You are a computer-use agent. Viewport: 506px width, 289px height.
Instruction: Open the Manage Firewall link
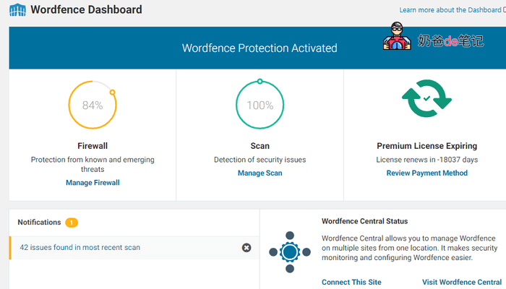(x=93, y=183)
